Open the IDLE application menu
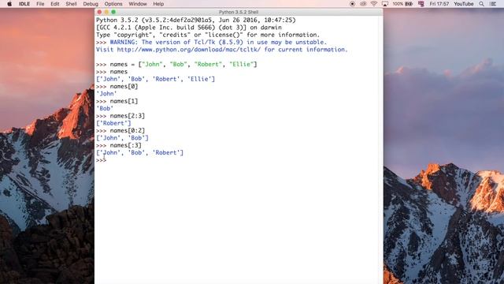504x284 pixels. click(x=24, y=4)
